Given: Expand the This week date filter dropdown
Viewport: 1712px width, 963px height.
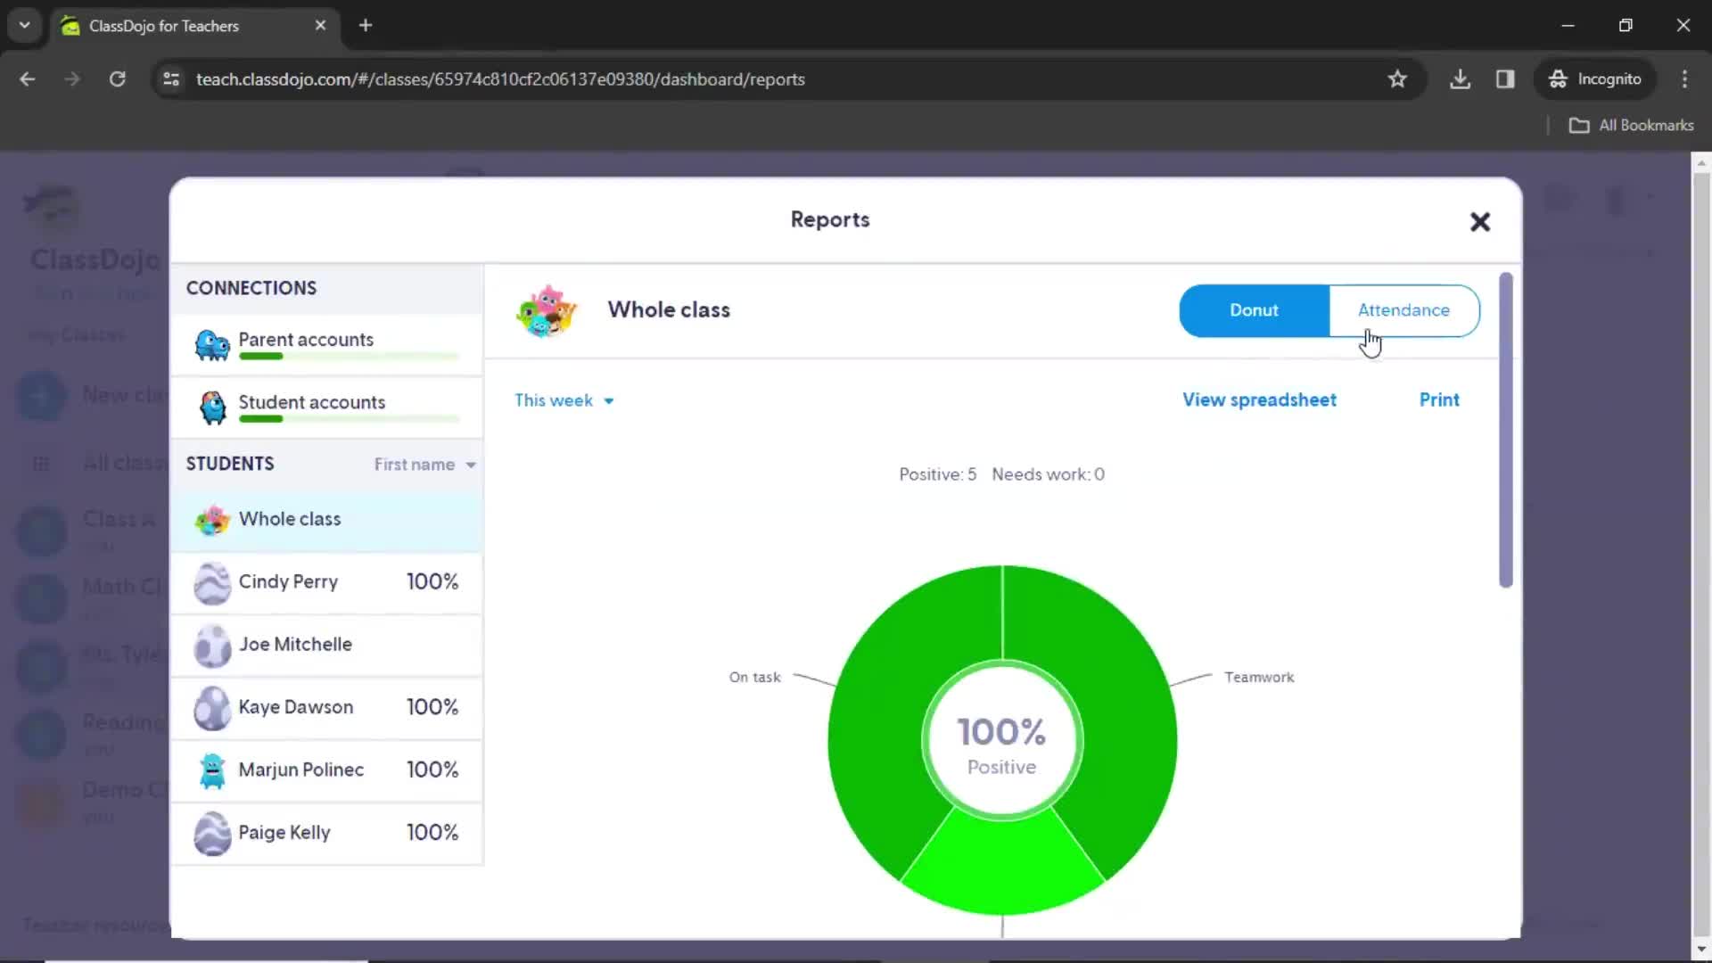Looking at the screenshot, I should [x=564, y=399].
